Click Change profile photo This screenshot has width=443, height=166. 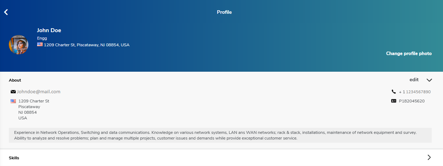(x=409, y=54)
